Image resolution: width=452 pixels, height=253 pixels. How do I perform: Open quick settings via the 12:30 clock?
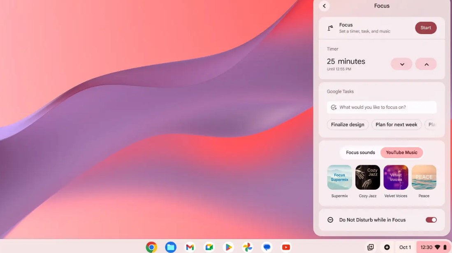(427, 247)
